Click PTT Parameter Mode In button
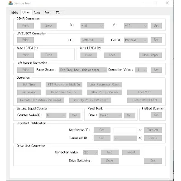This screenshot has width=181, height=181. click(x=64, y=85)
